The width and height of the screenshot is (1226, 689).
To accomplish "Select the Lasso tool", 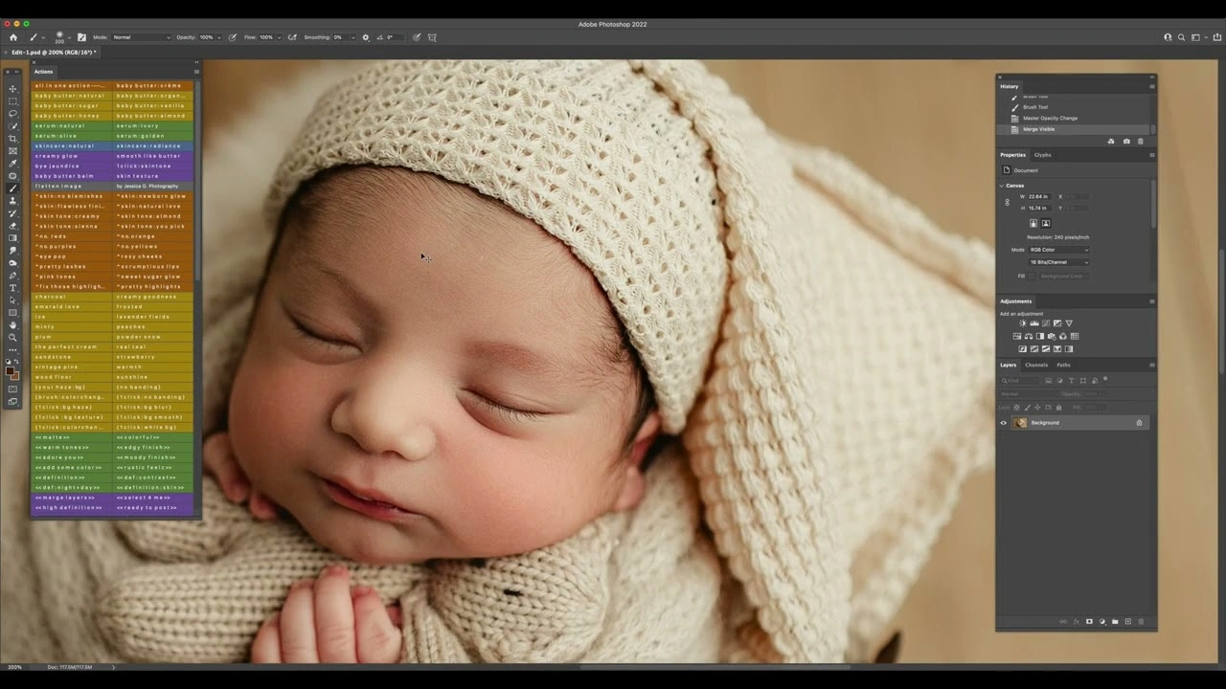I will (12, 114).
